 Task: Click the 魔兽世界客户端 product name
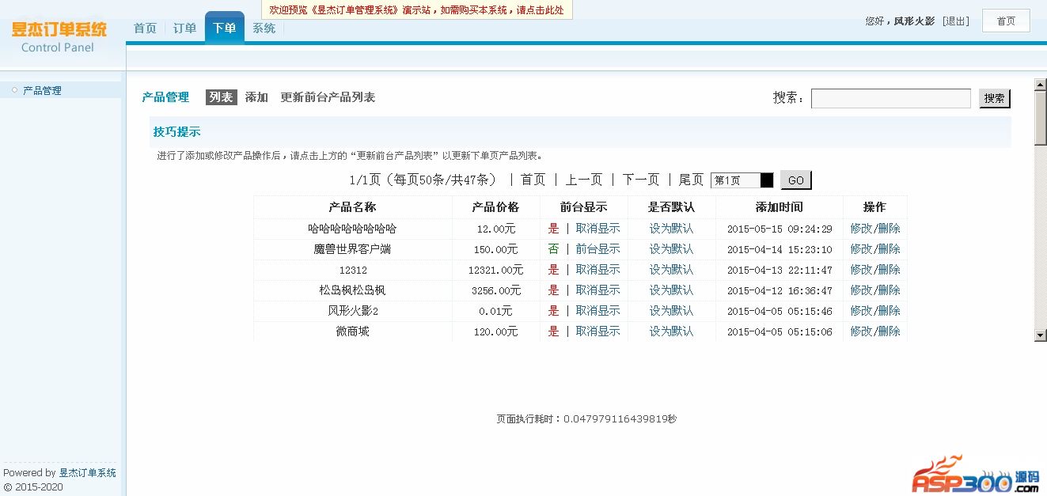click(x=352, y=249)
